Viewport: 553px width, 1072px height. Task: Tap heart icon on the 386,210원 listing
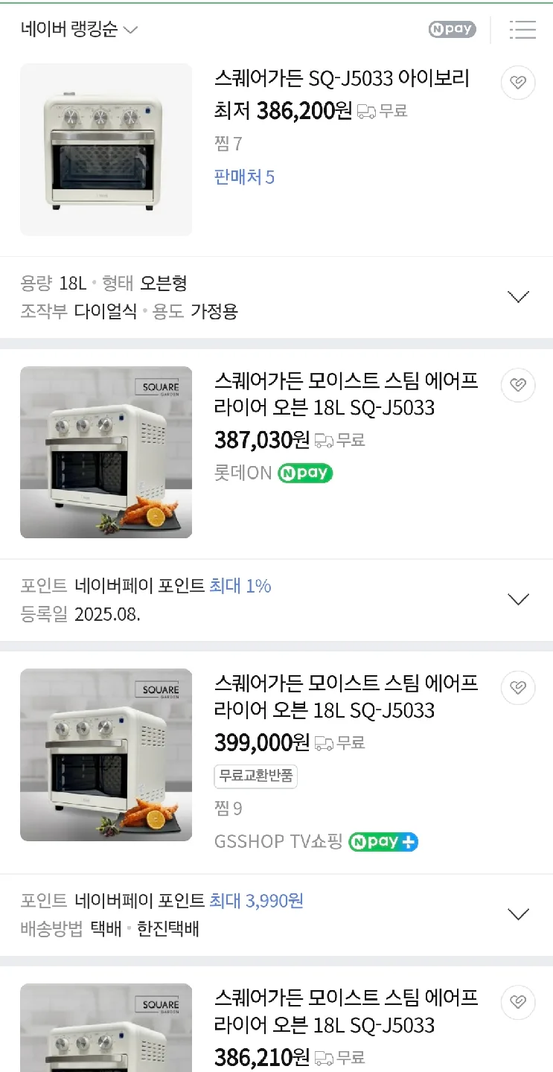click(x=518, y=1001)
